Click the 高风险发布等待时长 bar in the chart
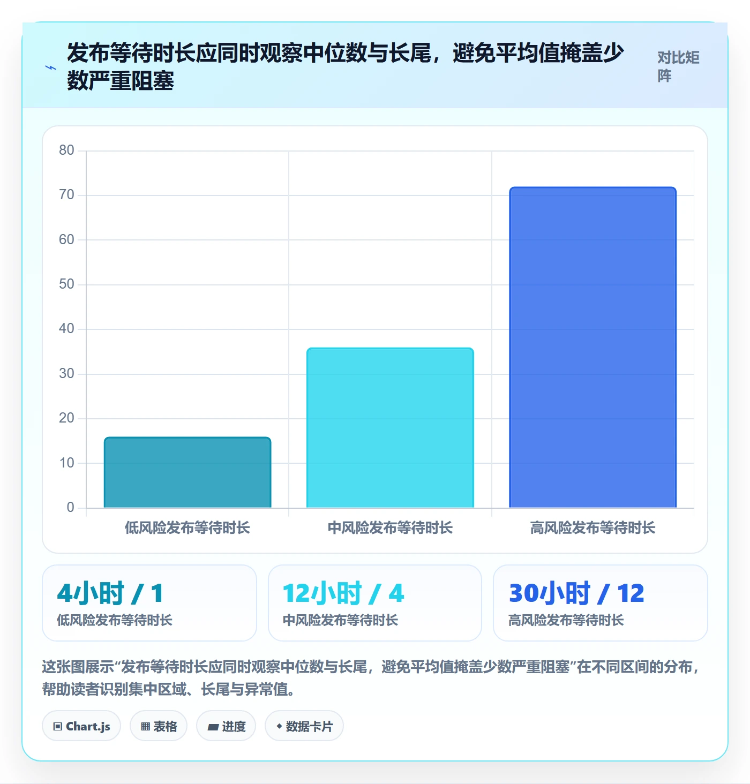The height and width of the screenshot is (784, 750). (593, 347)
